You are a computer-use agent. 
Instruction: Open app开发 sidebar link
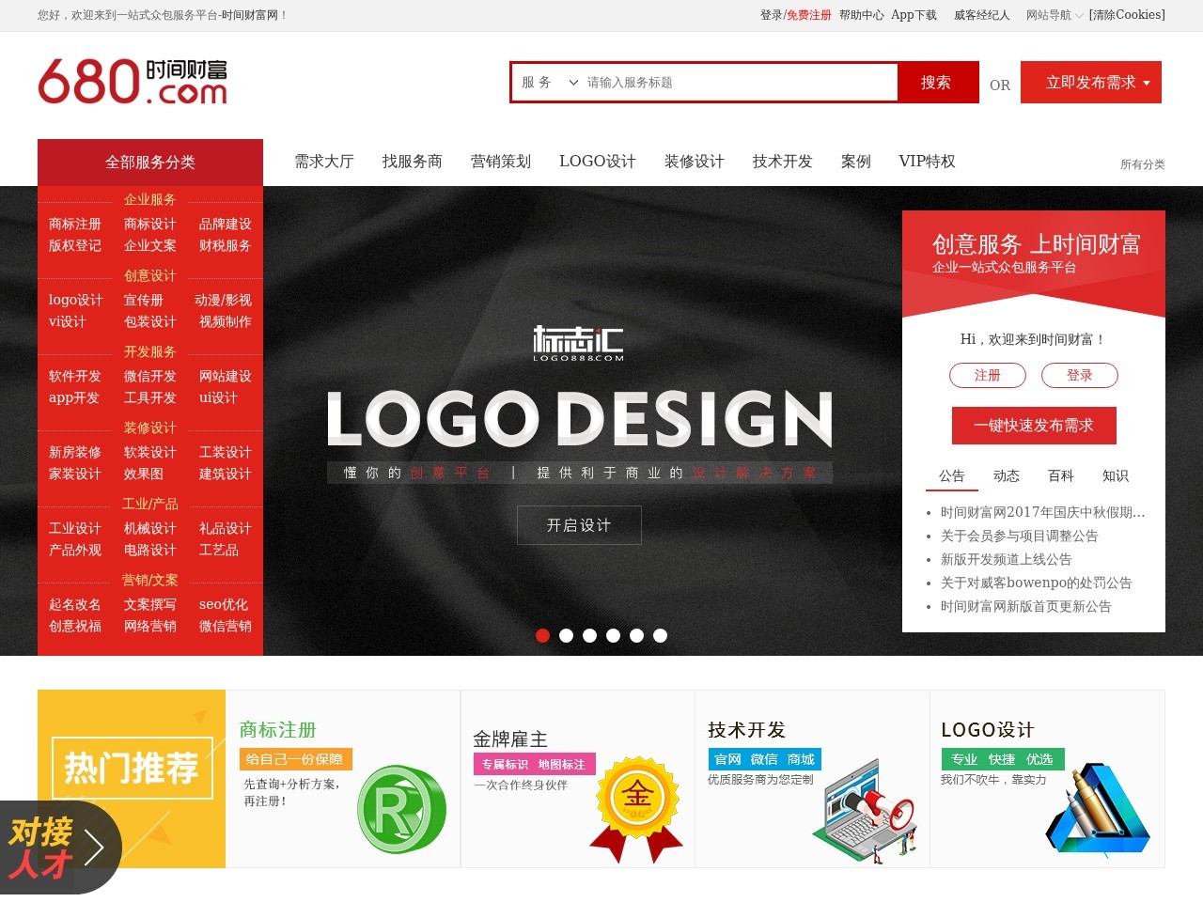coord(74,398)
